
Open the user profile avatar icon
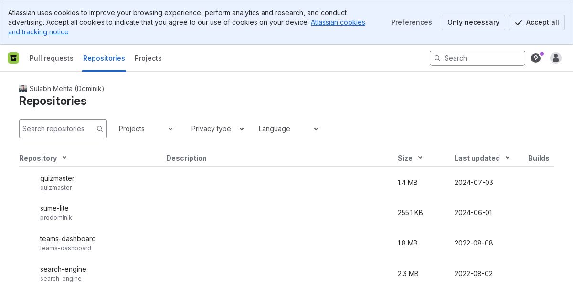[x=556, y=58]
